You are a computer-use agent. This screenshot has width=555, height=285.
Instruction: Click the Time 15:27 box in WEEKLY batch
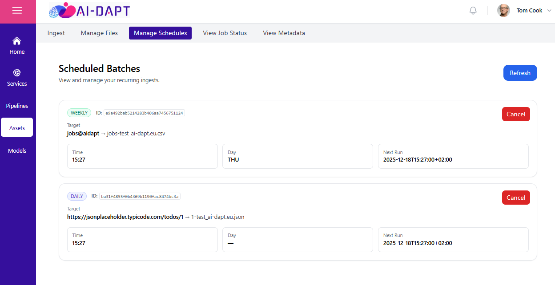point(142,156)
